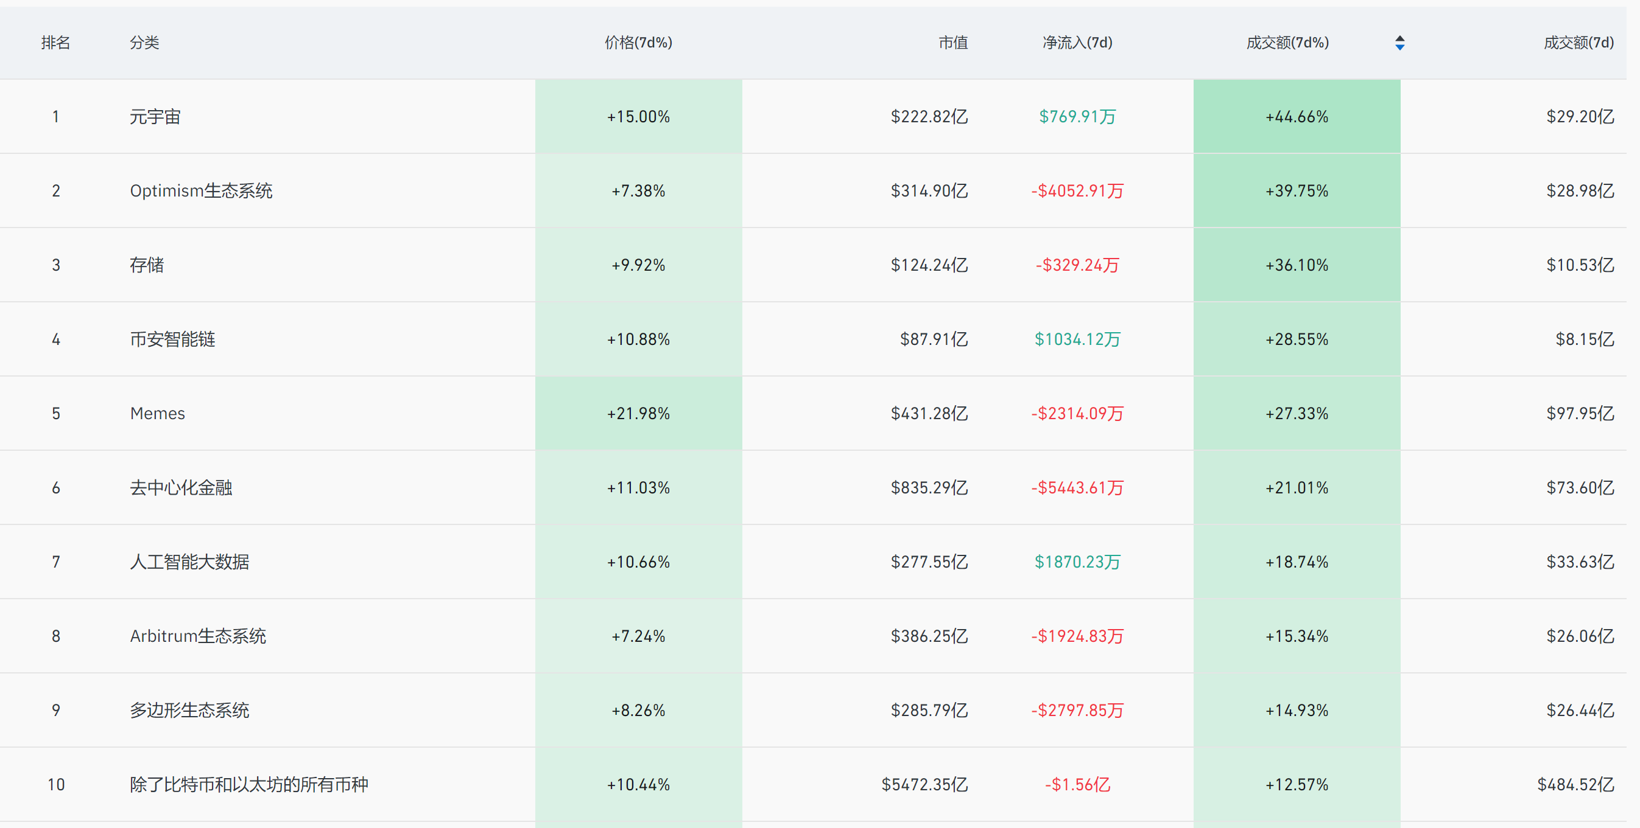Image resolution: width=1640 pixels, height=828 pixels.
Task: Click market cap $124.24亿
Action: click(x=929, y=265)
